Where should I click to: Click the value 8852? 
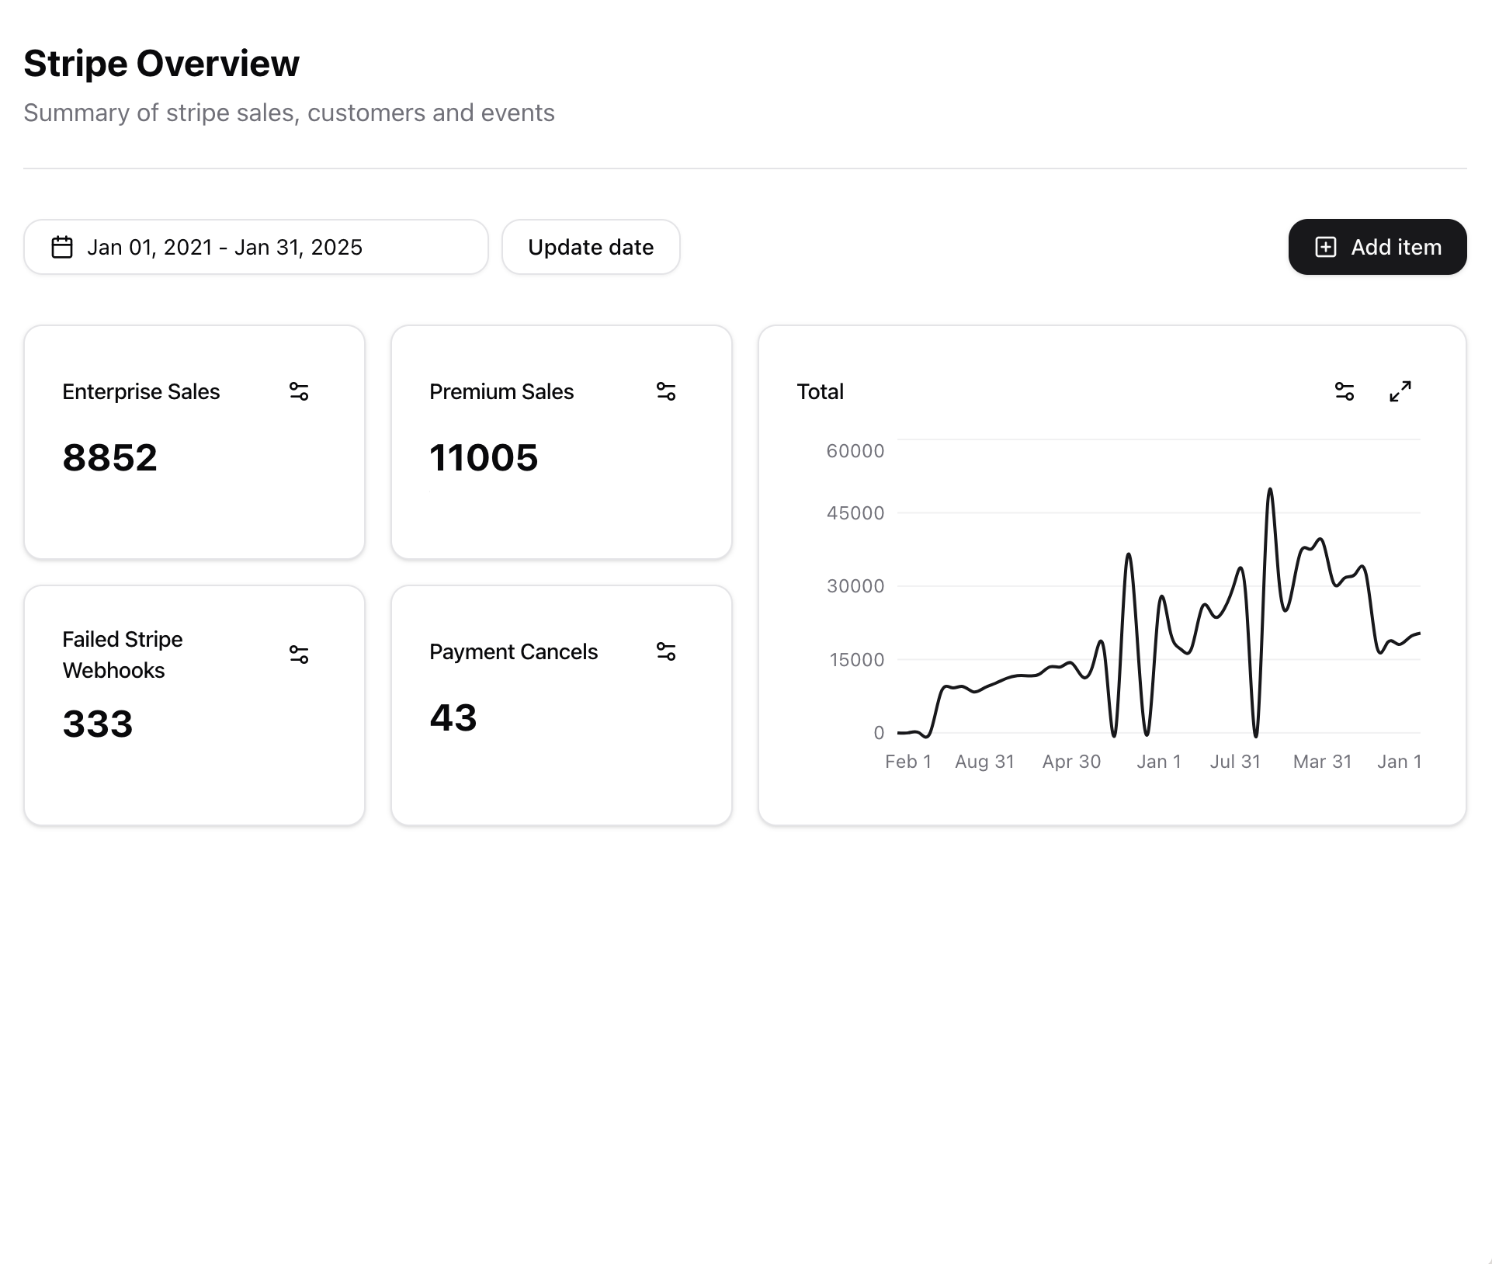(110, 457)
